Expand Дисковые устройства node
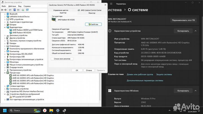203x114 pixels. (x=5, y=35)
